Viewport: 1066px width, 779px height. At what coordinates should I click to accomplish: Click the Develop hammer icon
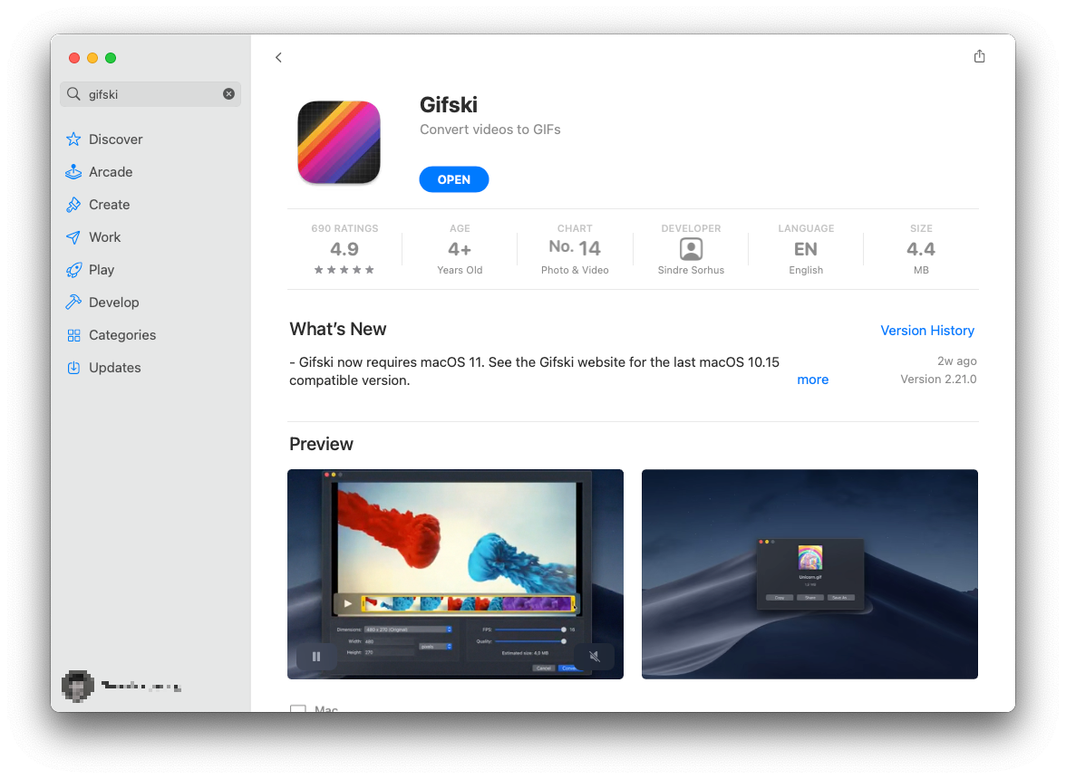coord(73,303)
